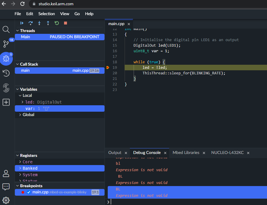Image resolution: width=267 pixels, height=205 pixels.
Task: Click the Step Out debug icon
Action: 48,23
